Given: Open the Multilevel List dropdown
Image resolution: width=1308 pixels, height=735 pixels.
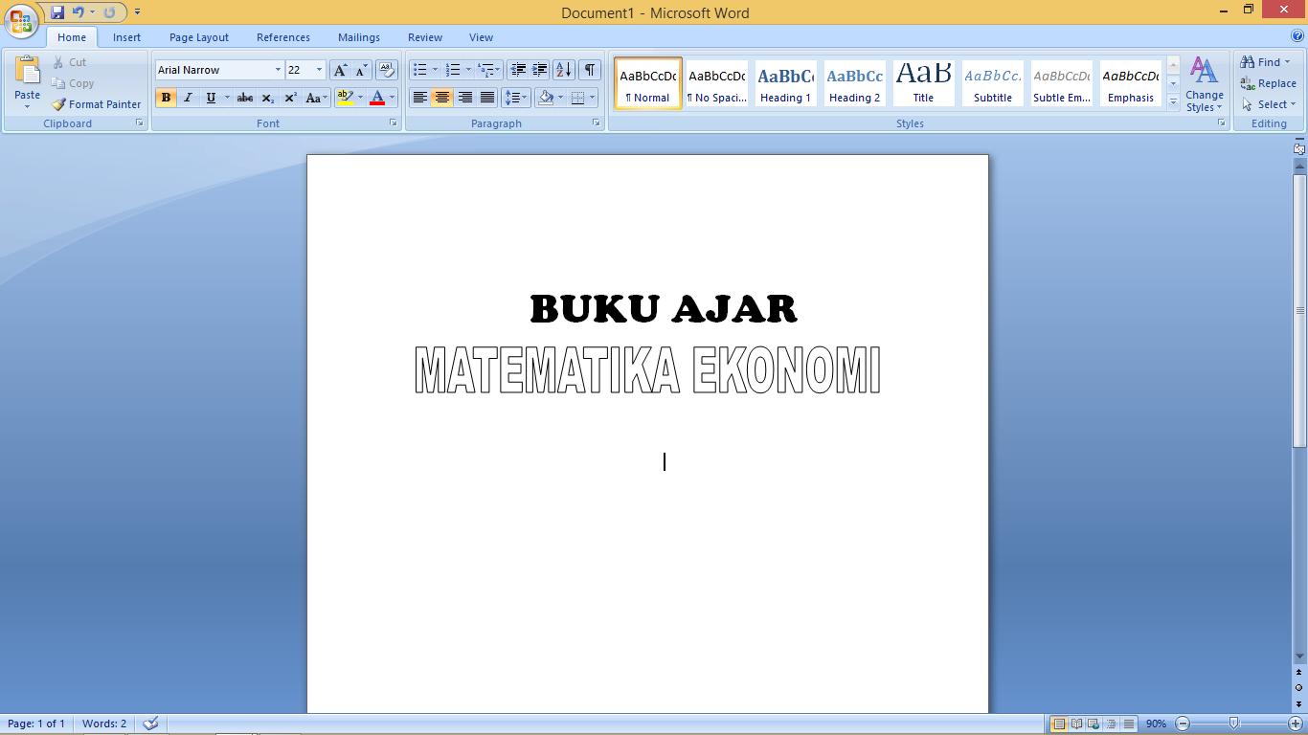Looking at the screenshot, I should 489,70.
